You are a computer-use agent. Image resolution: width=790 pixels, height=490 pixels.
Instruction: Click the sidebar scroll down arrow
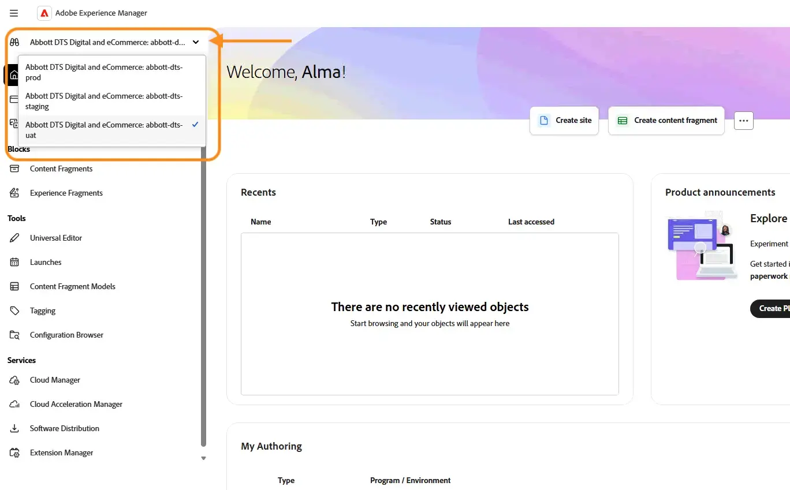[203, 458]
